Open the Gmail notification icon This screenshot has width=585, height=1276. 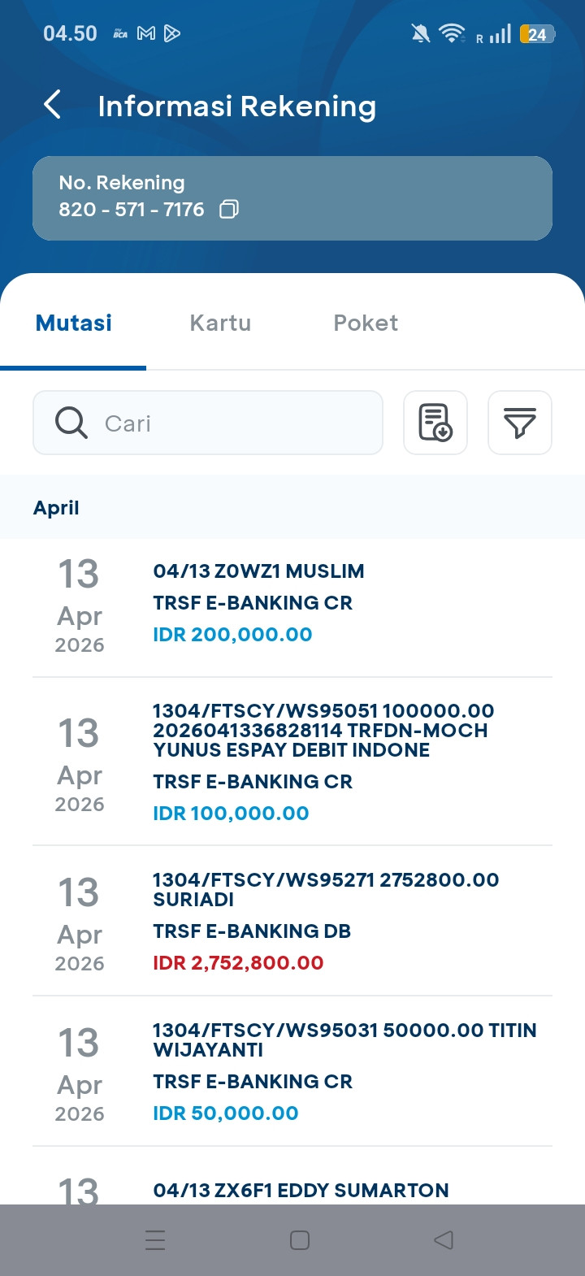pos(146,33)
